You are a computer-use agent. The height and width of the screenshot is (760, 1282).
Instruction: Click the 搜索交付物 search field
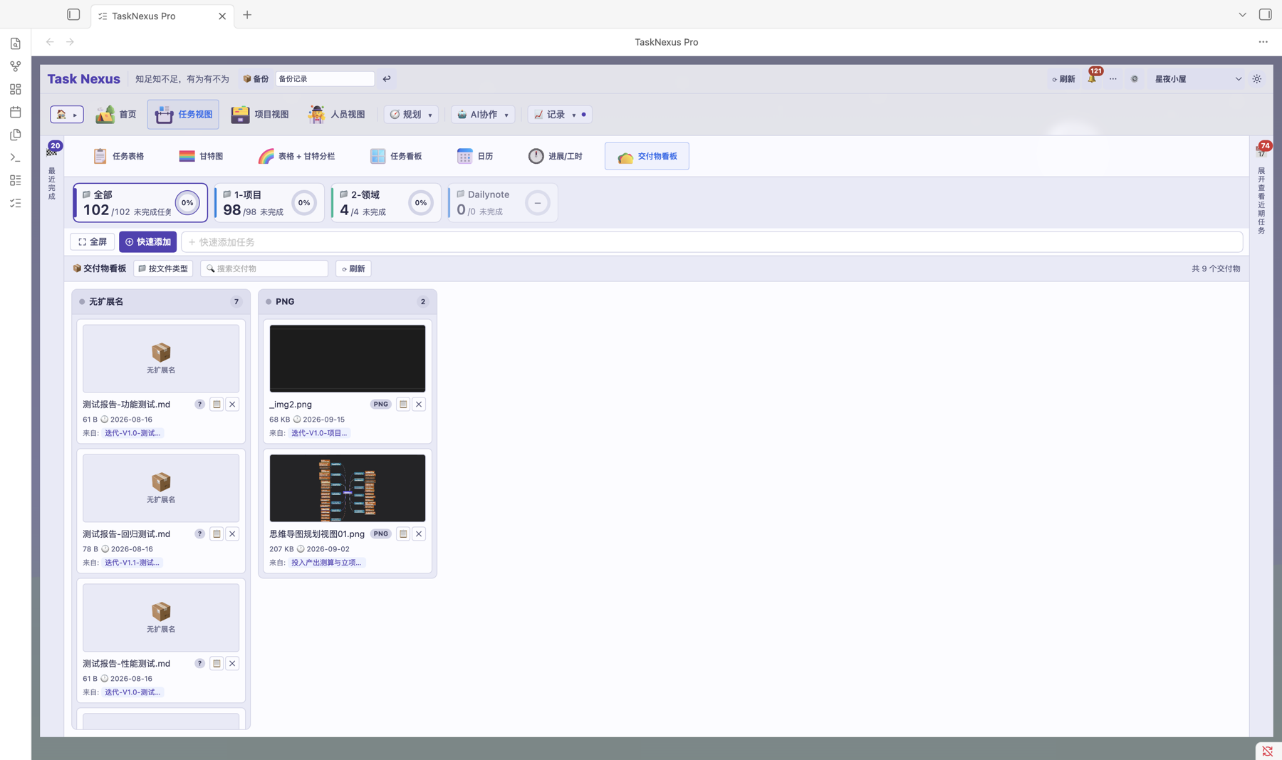pos(264,269)
